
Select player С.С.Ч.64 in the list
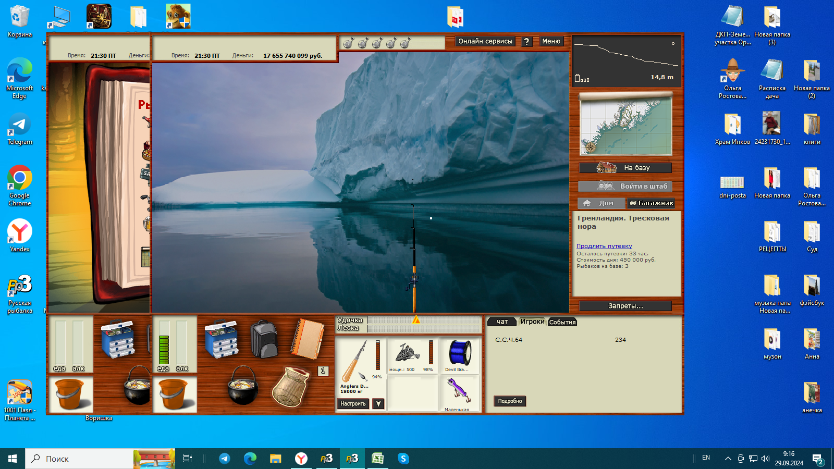pos(509,340)
